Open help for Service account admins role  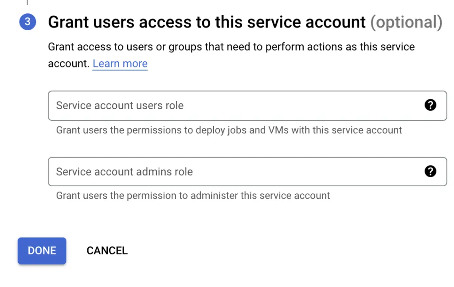tap(430, 172)
